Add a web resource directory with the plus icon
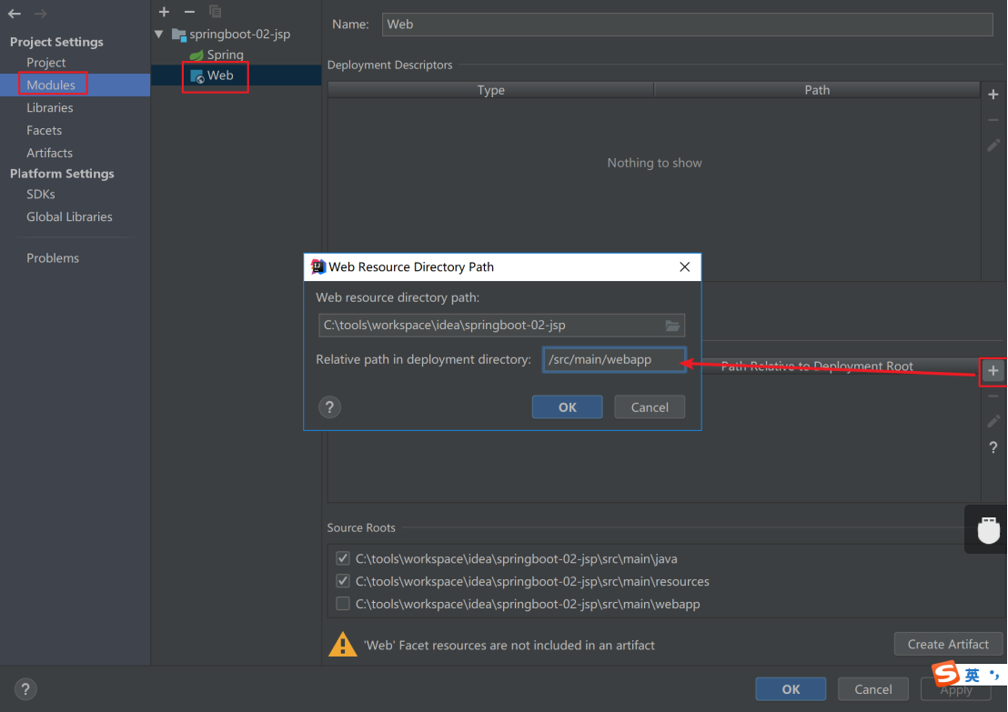1008x712 pixels. [x=993, y=371]
